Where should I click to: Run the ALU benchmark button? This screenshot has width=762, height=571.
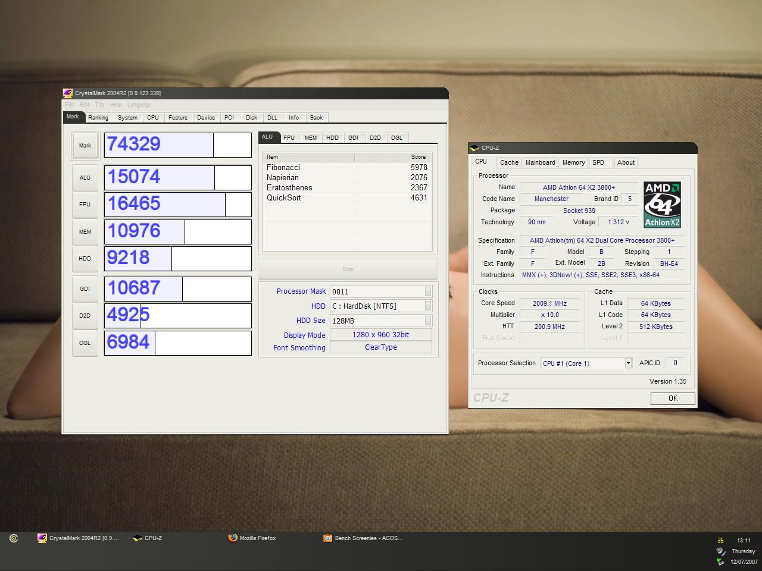[x=85, y=177]
